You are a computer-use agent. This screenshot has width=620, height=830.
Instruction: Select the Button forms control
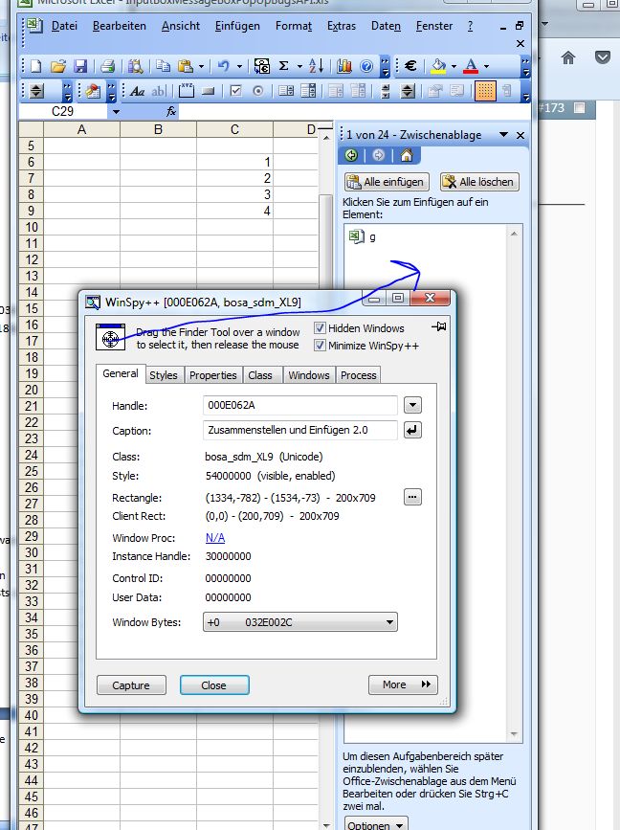[x=209, y=91]
